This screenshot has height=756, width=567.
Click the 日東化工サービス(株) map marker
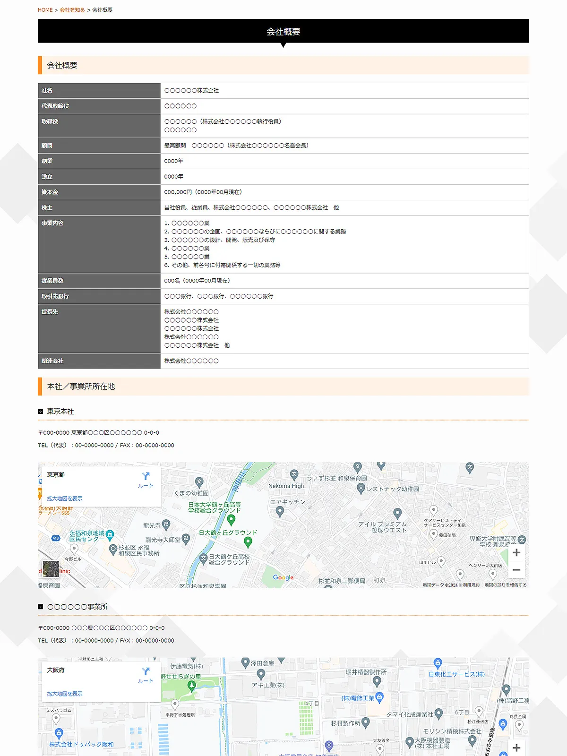click(x=438, y=663)
